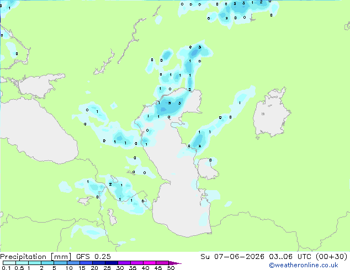Image resolution: width=350 pixels, height=270 pixels.
Task: Click the "45" legend scale label
Action: [x=158, y=268]
